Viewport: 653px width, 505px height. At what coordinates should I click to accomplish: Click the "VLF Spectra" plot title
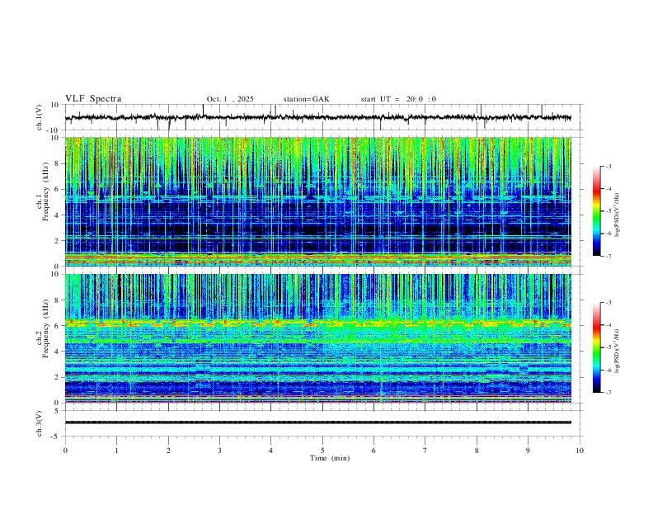pyautogui.click(x=93, y=99)
